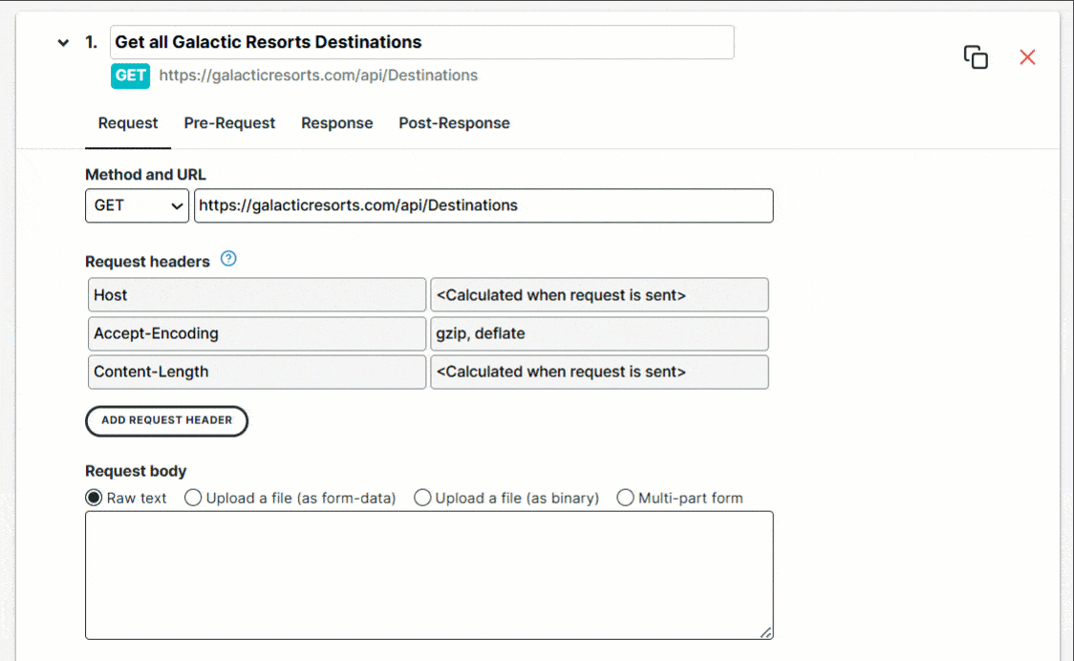Choose Upload a file (as form-data)
This screenshot has width=1074, height=661.
[x=193, y=498]
